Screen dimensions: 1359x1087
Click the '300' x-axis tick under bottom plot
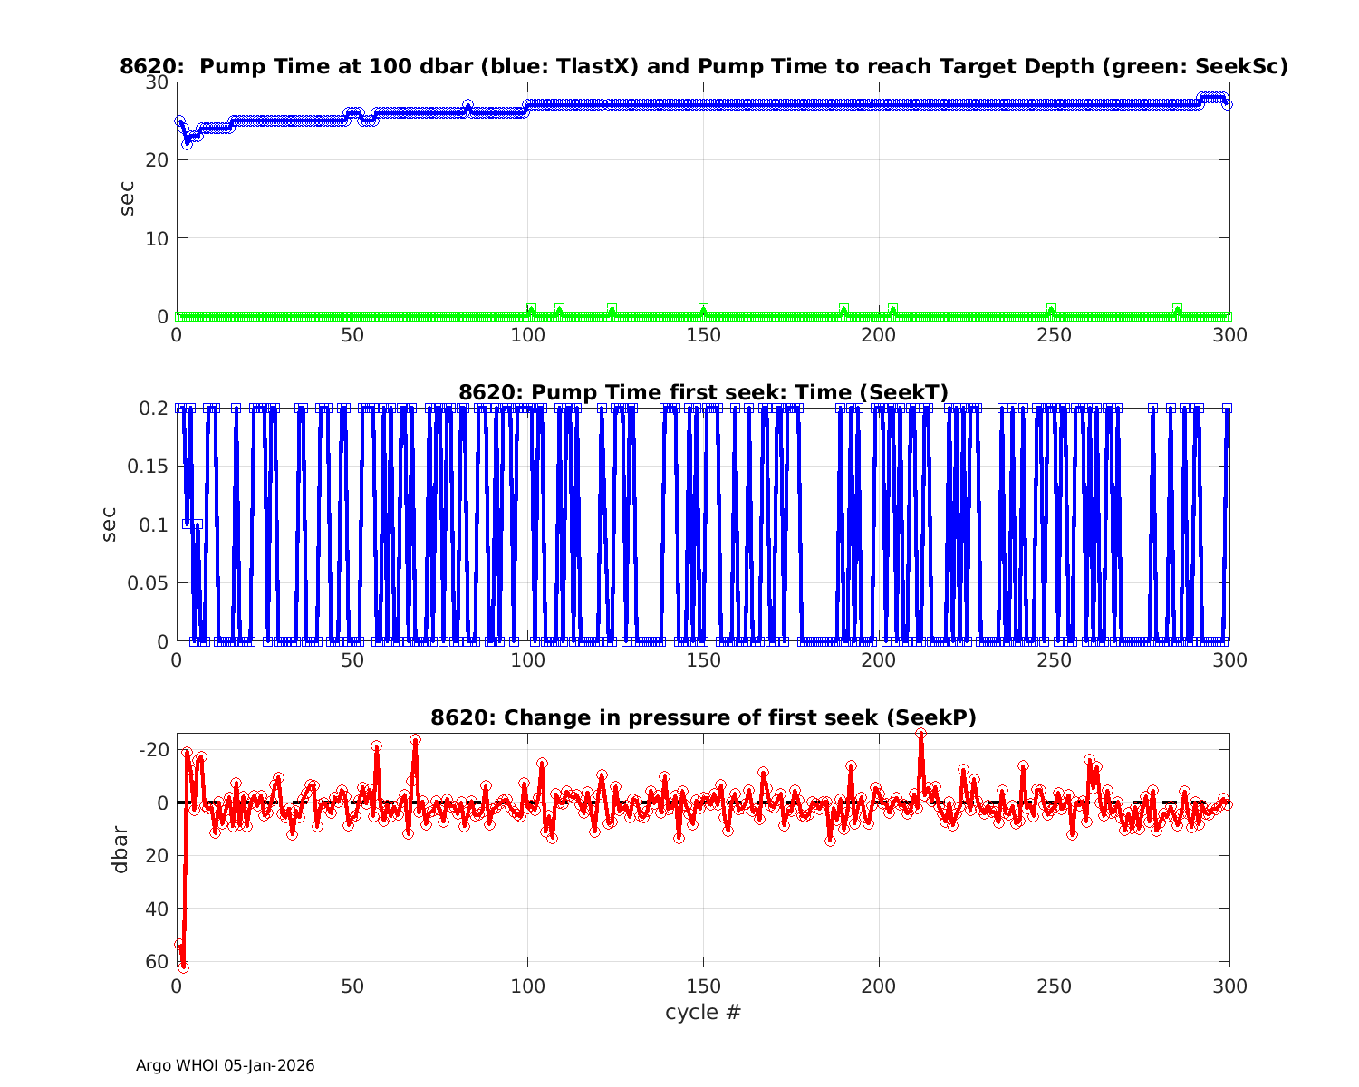1229,986
